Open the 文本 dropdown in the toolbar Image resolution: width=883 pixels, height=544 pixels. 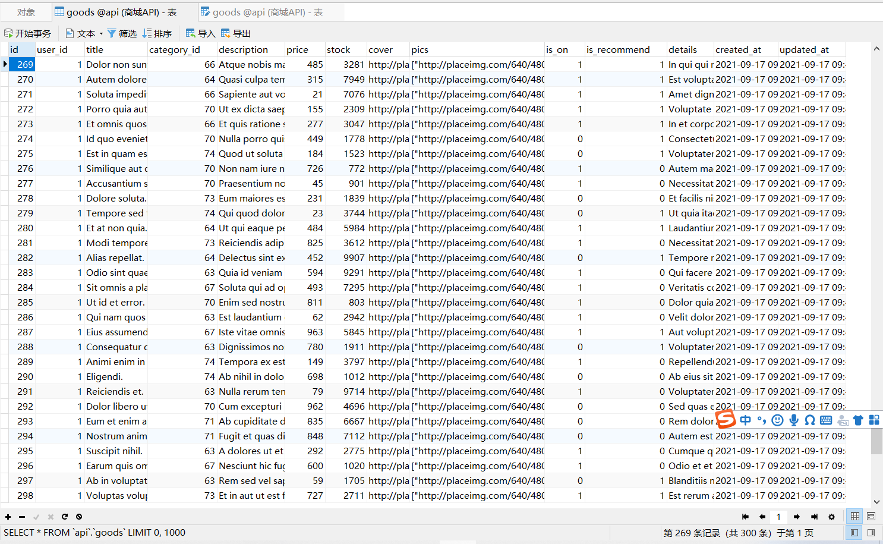click(x=84, y=33)
